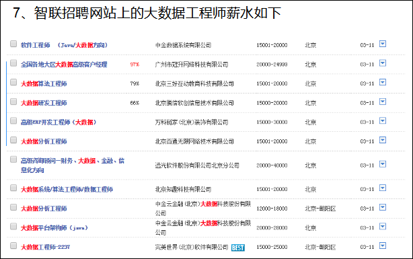The image size is (413, 259).
Task: Click 北京-朝阳区 on 大数据工程师-2237 row
Action: (320, 247)
